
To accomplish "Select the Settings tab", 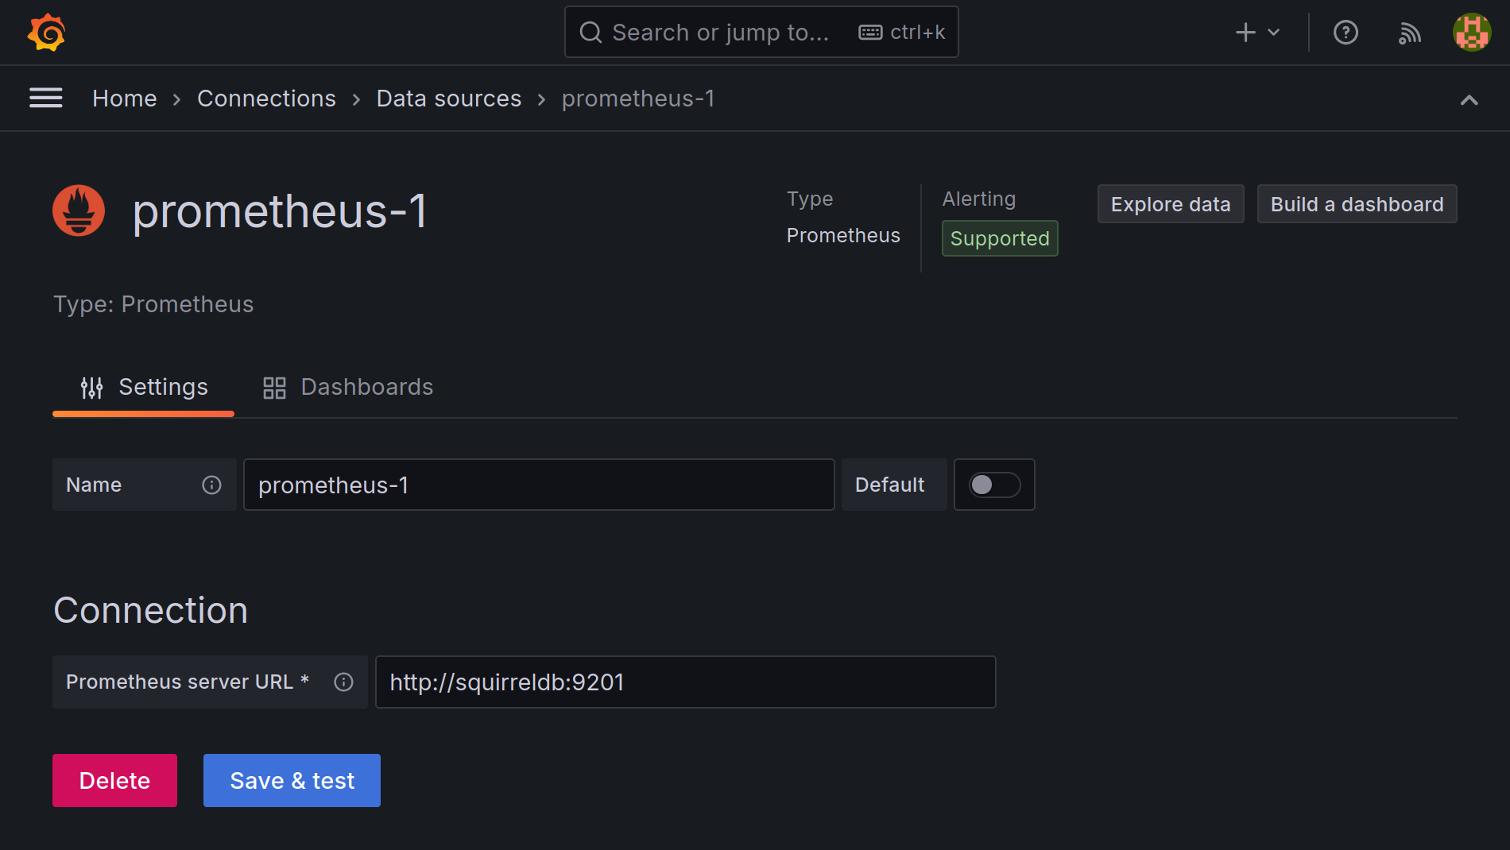I will tap(144, 387).
